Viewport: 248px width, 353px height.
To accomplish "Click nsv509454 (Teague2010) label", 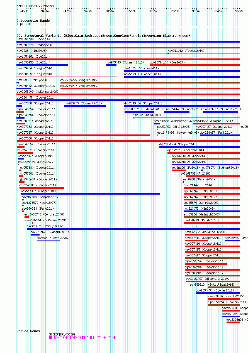I will tap(35, 68).
